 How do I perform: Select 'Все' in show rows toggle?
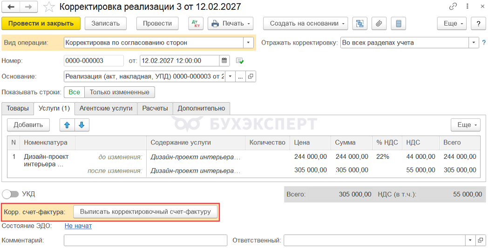75,92
